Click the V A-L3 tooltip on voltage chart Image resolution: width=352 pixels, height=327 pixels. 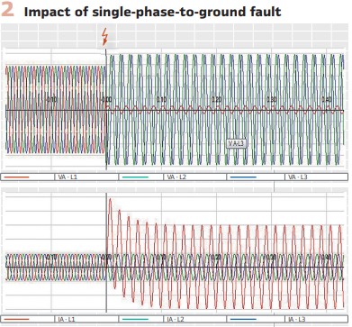[x=236, y=144]
